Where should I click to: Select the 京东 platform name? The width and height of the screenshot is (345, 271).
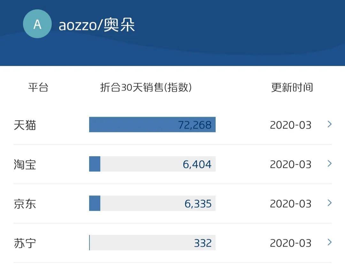(25, 203)
